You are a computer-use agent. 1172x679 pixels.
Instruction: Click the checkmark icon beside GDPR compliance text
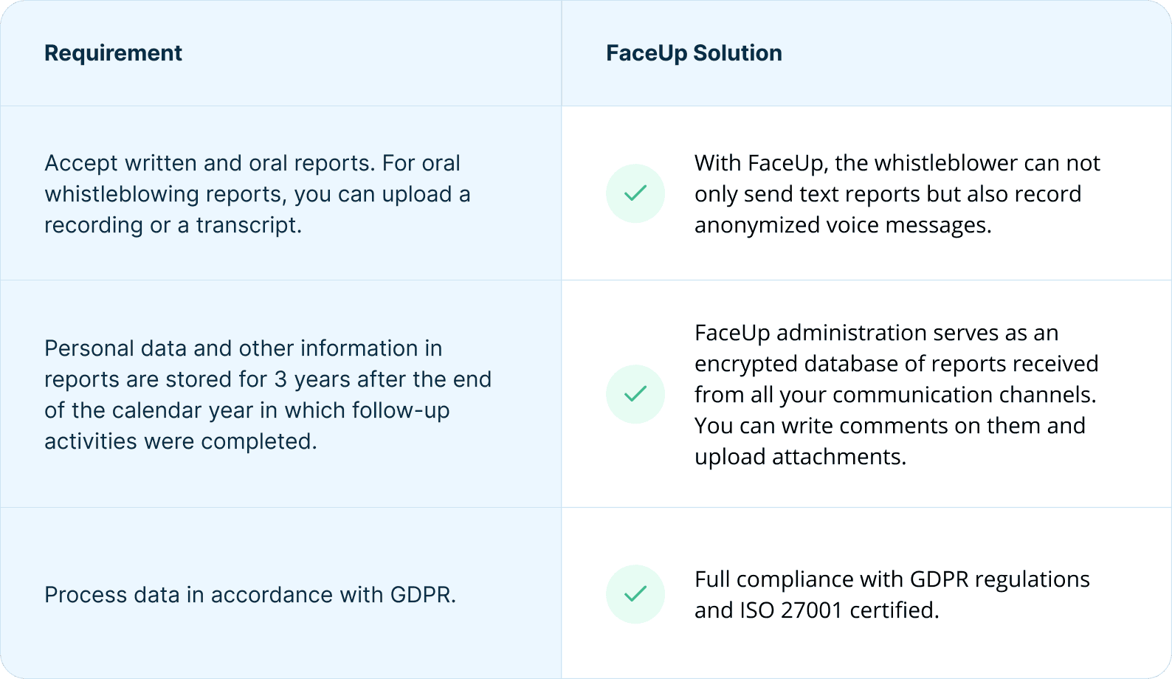click(635, 594)
